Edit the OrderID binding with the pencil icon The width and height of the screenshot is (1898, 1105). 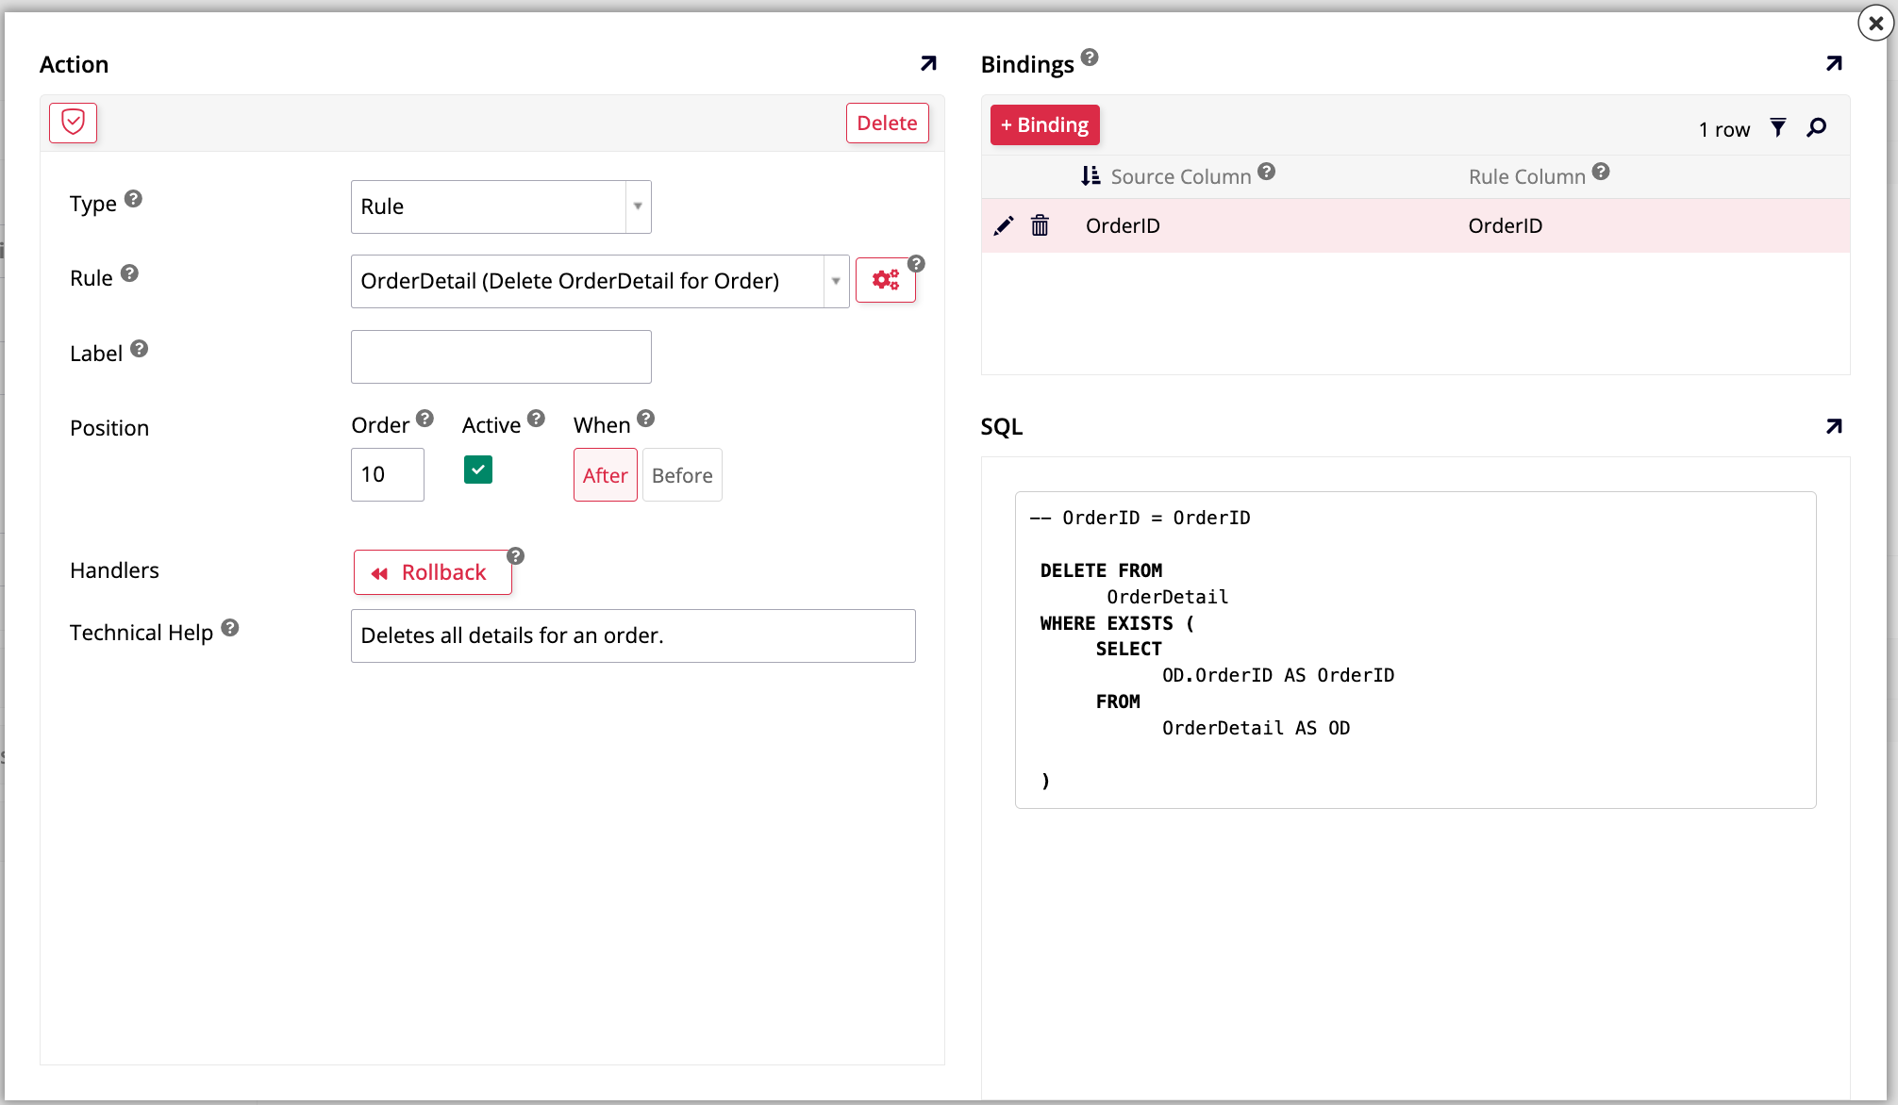pos(1003,225)
